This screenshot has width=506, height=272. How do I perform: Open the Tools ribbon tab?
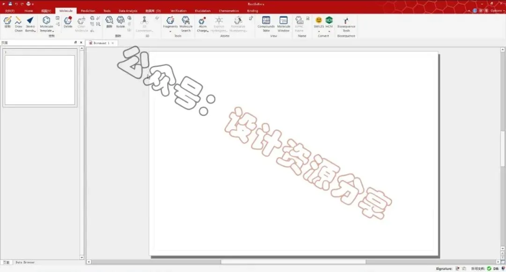(107, 11)
